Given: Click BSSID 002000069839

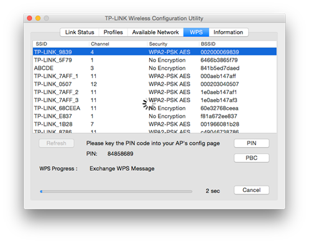Looking at the screenshot, I should (219, 52).
